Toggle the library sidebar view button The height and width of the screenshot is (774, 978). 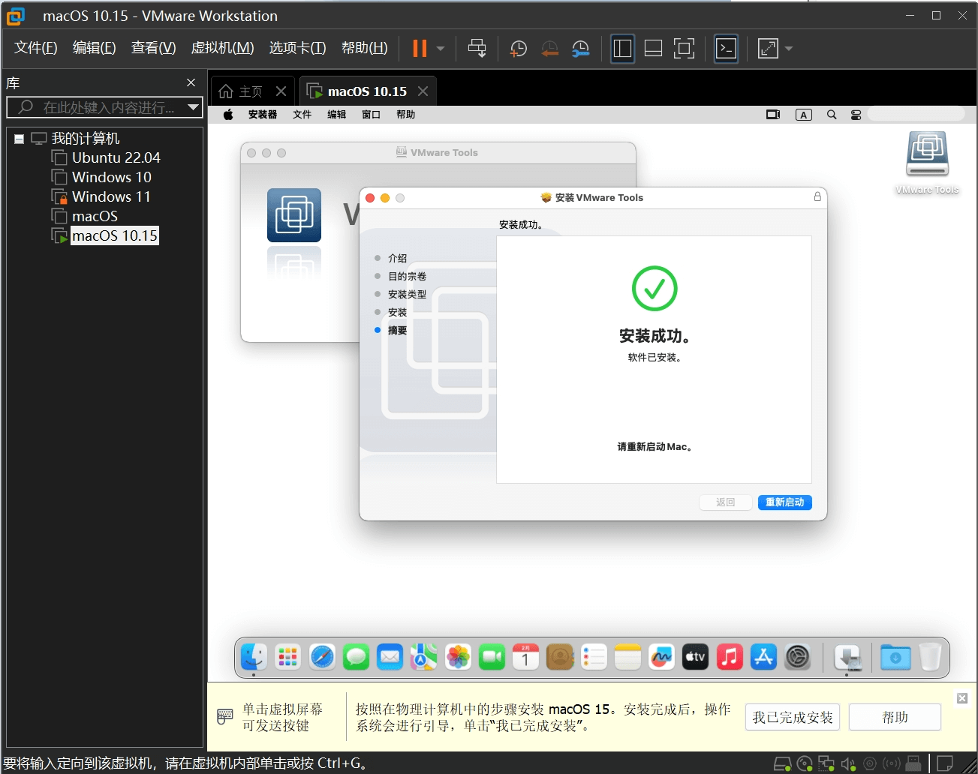tap(622, 49)
